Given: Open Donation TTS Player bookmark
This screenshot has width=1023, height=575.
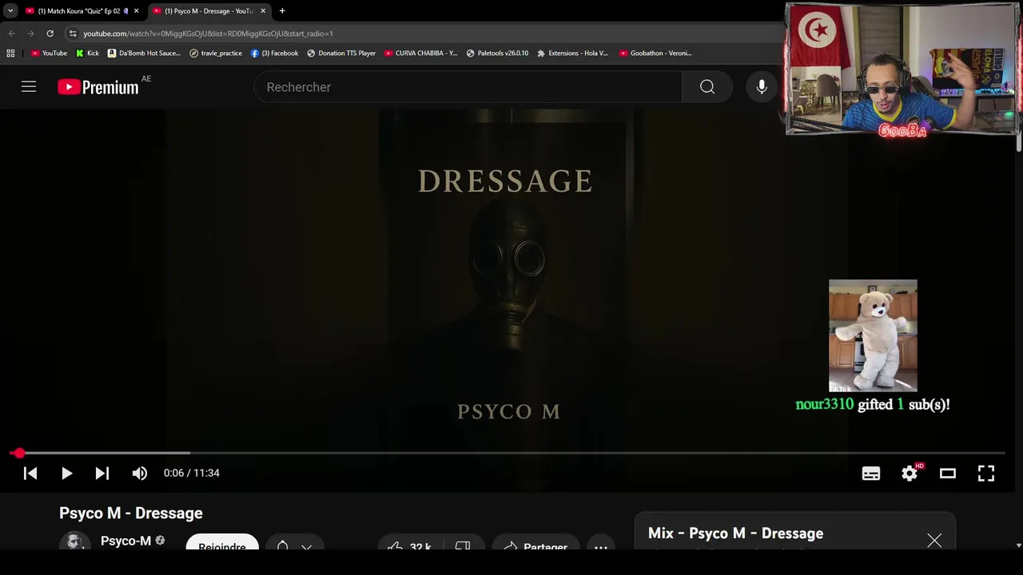Looking at the screenshot, I should pyautogui.click(x=341, y=54).
